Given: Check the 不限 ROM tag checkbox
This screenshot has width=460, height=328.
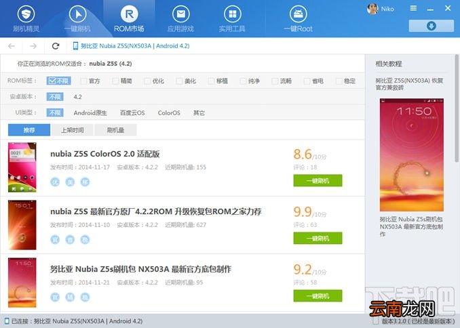Looking at the screenshot, I should click(x=58, y=81).
